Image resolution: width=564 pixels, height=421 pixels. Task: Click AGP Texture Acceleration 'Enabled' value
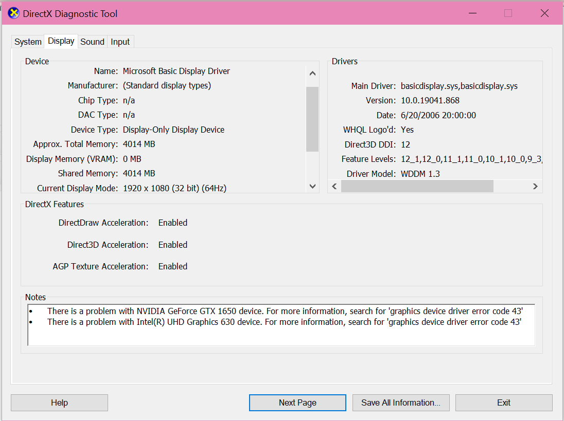[173, 267]
